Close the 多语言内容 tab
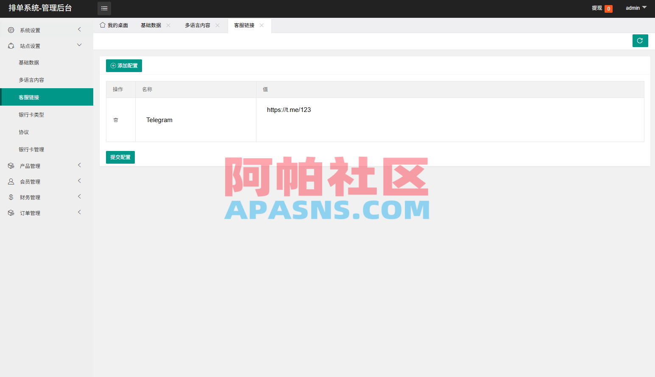655x377 pixels. (x=217, y=25)
